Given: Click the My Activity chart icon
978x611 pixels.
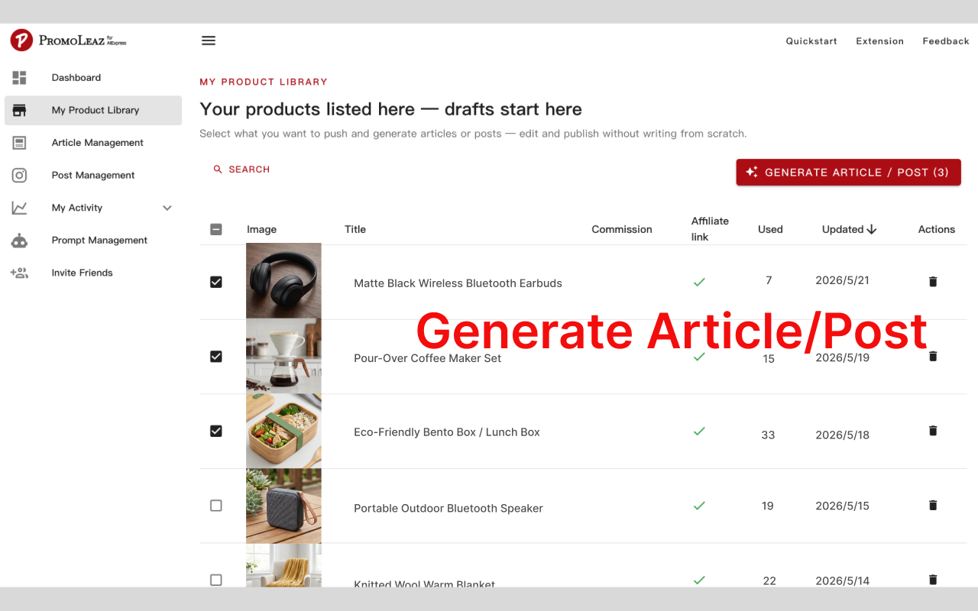Looking at the screenshot, I should [19, 208].
